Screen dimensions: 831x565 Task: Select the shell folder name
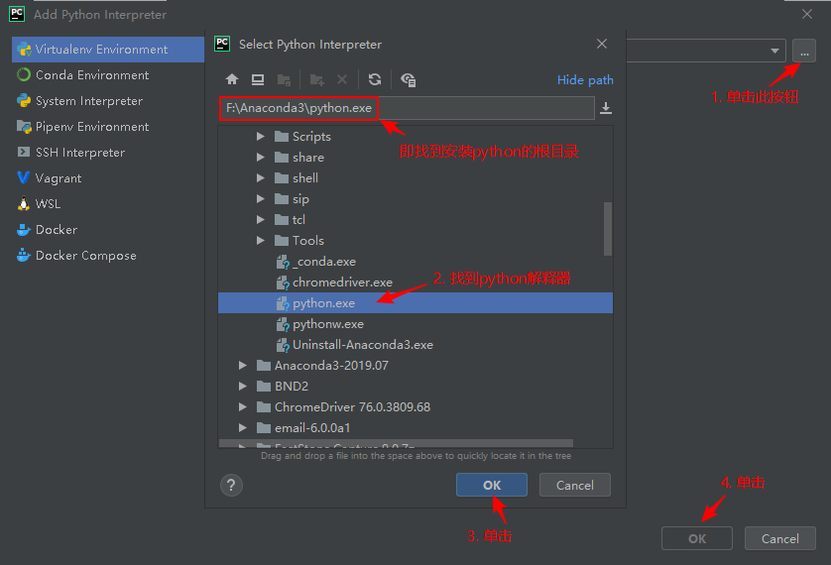[x=305, y=177]
